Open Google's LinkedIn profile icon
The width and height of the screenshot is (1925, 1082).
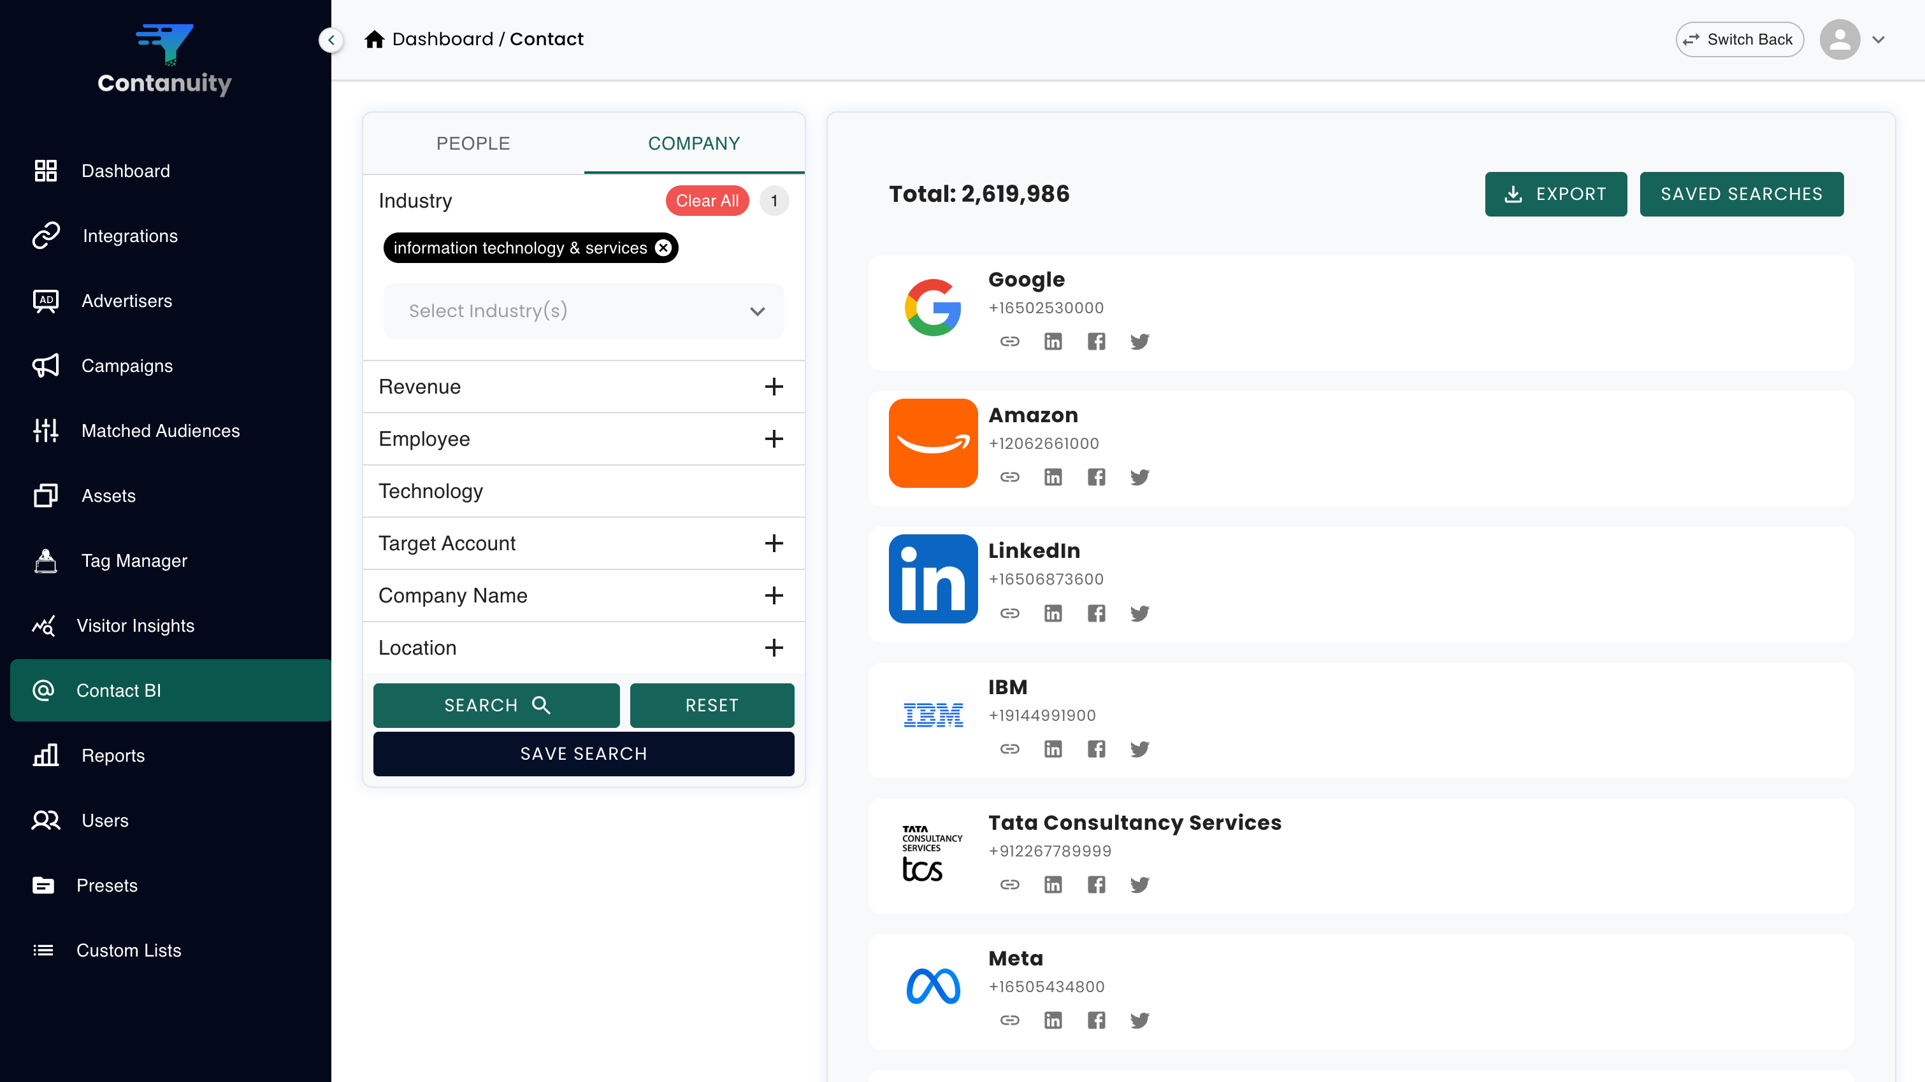(1053, 341)
